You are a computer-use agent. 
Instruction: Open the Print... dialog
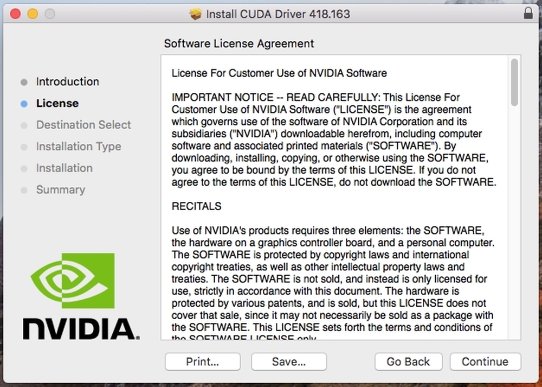coord(203,361)
